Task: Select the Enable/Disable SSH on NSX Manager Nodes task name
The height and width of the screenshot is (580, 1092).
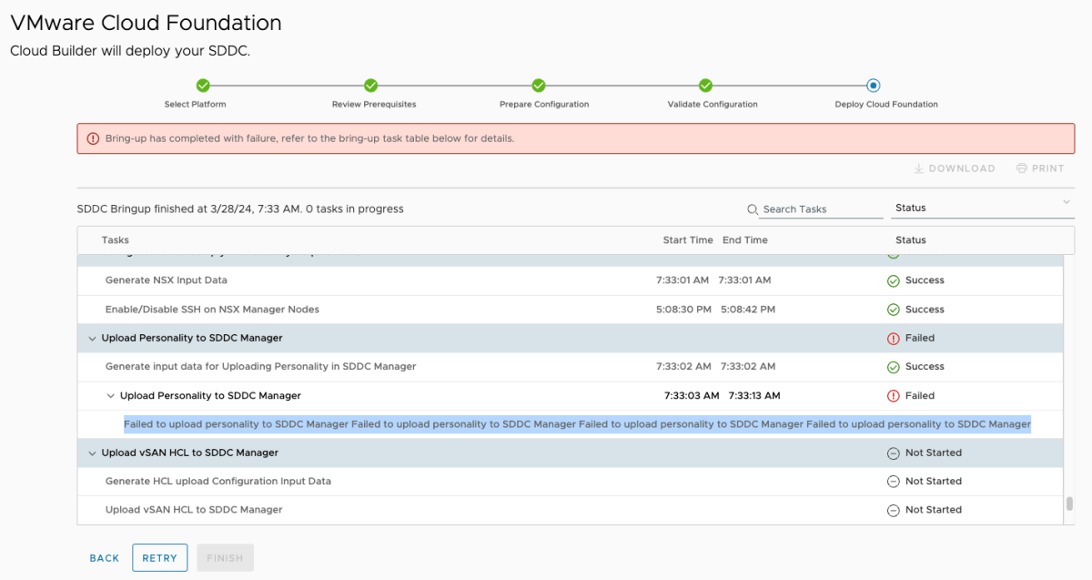Action: [212, 310]
